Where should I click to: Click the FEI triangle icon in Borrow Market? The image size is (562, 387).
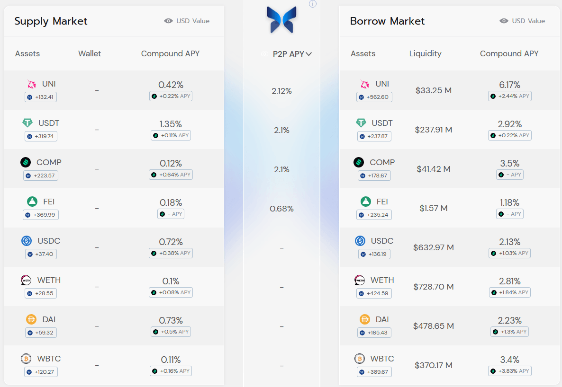coord(366,202)
